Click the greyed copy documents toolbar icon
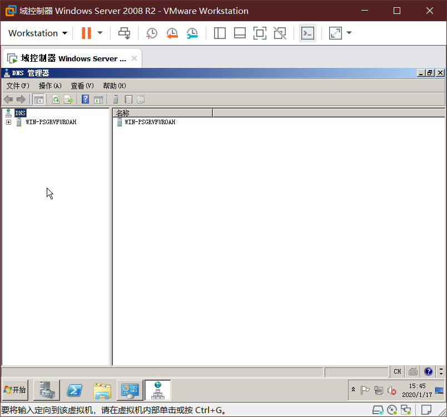Viewport: 447px width, 417px height. (141, 99)
